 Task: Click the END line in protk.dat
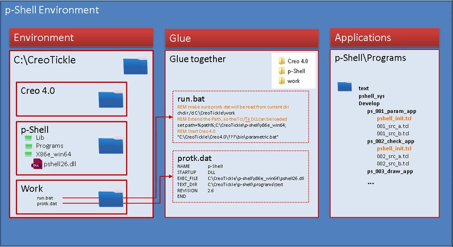pos(181,196)
